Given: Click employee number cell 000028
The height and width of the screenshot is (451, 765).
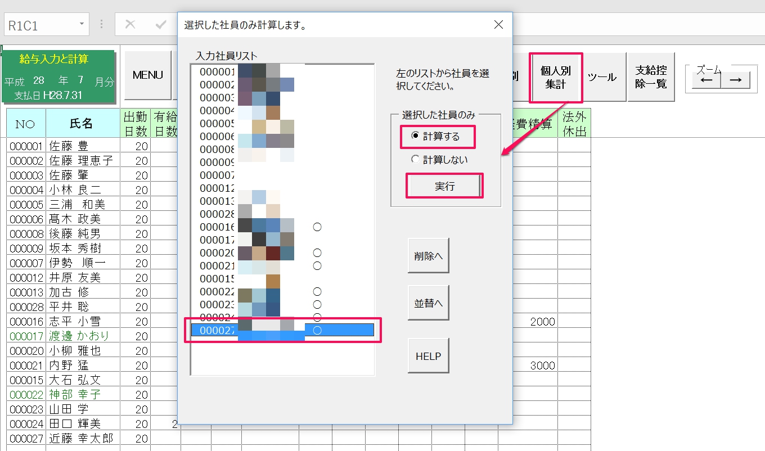Looking at the screenshot, I should point(26,306).
